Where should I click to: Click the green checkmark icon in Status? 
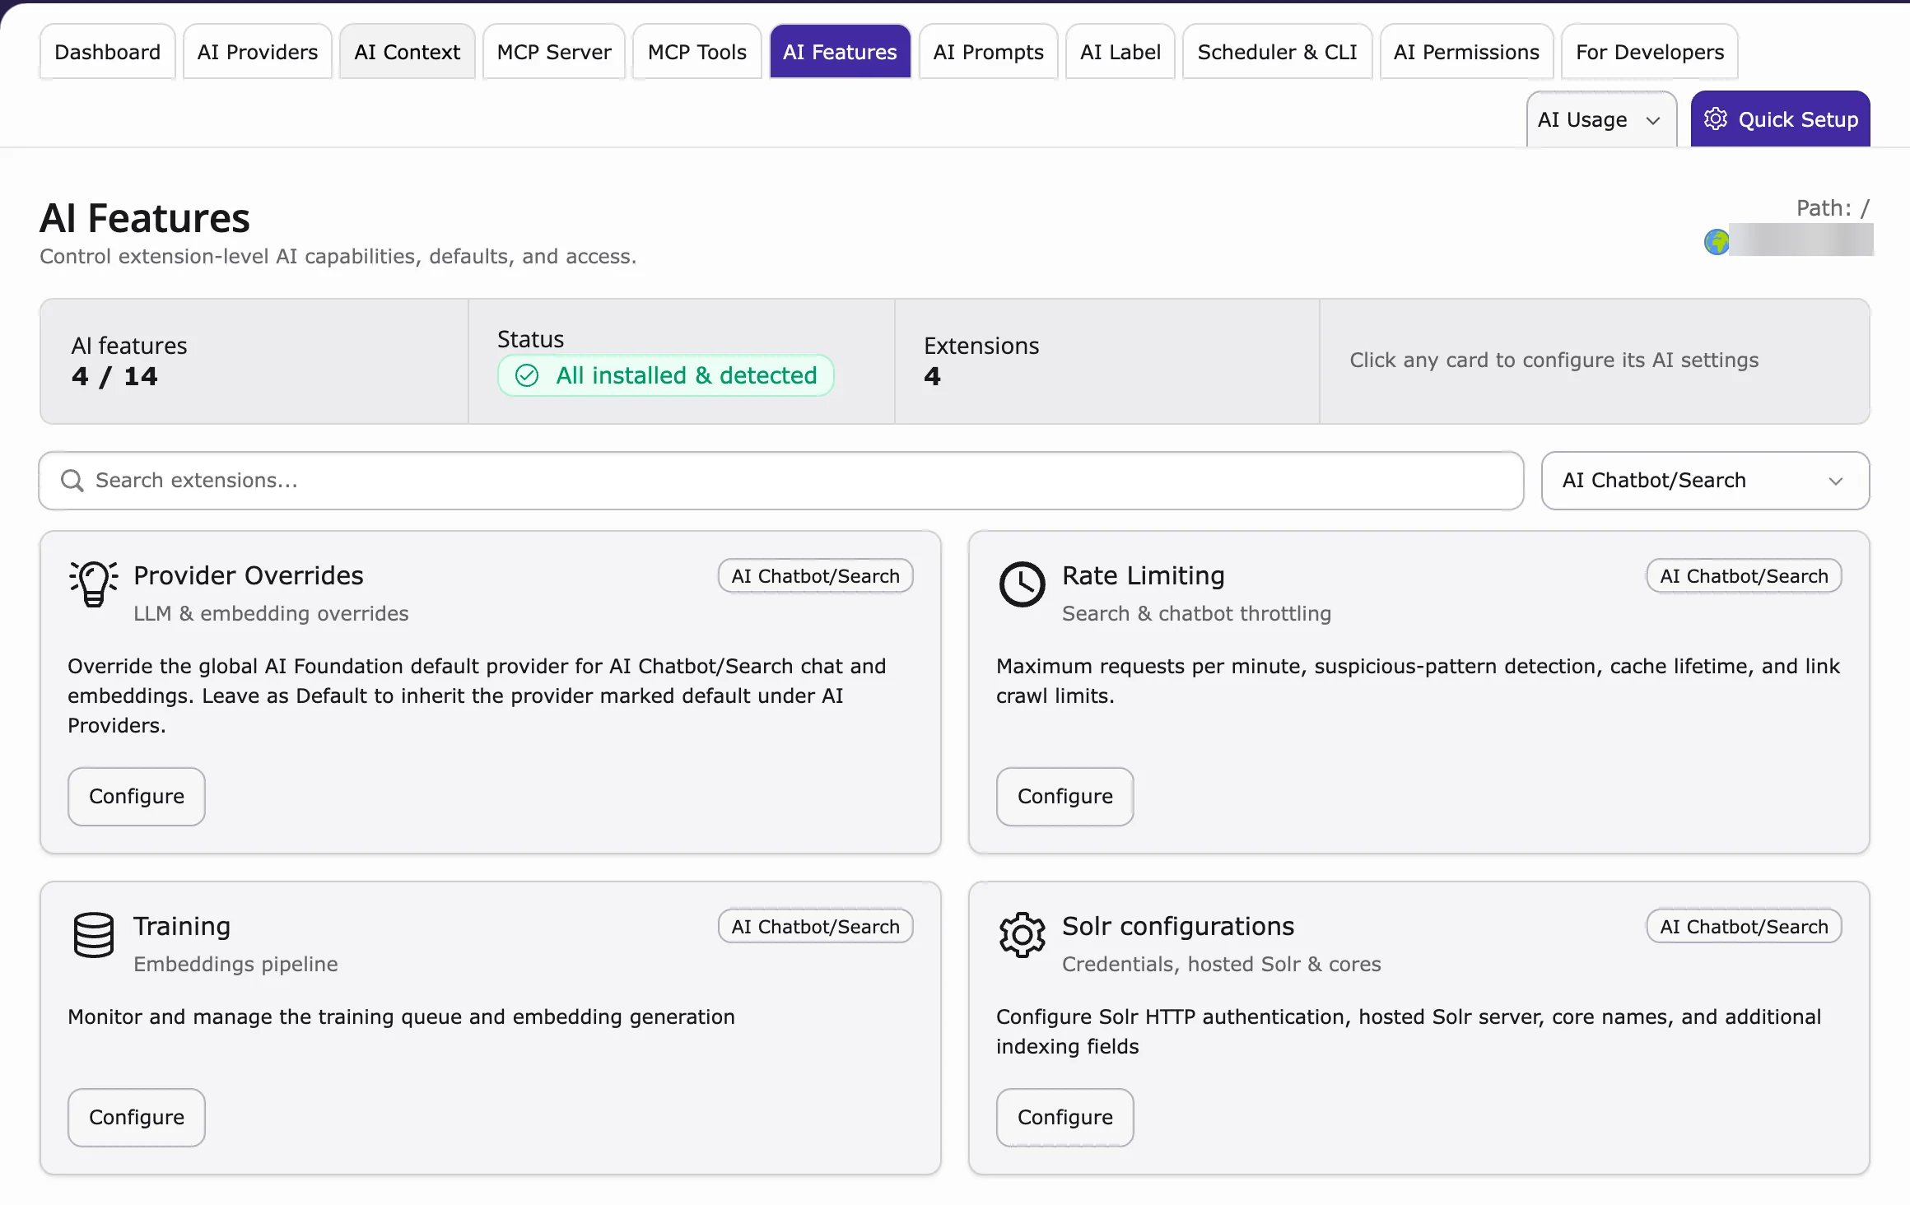coord(527,376)
